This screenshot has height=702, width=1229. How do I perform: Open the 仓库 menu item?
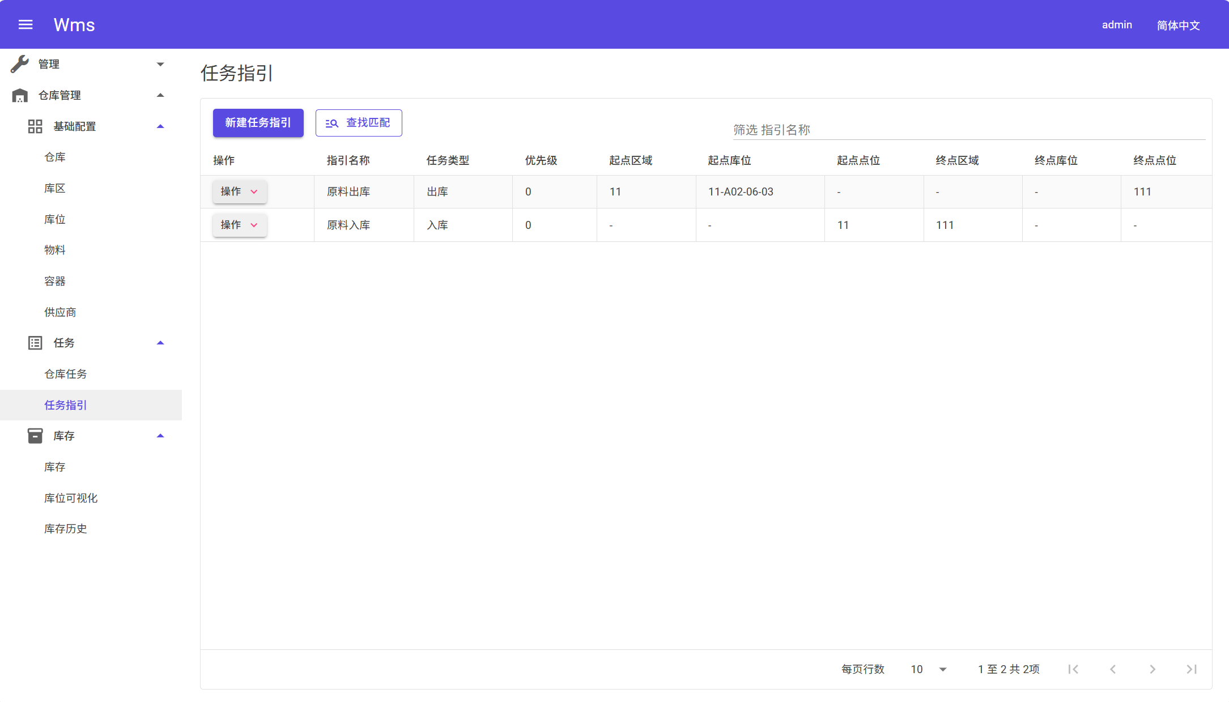[55, 157]
